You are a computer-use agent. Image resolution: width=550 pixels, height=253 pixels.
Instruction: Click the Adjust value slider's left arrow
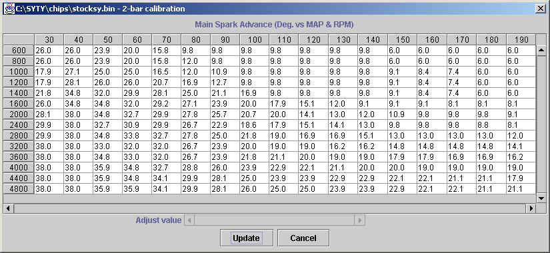pos(189,220)
